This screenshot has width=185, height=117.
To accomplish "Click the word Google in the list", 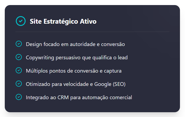I will 103,84.
